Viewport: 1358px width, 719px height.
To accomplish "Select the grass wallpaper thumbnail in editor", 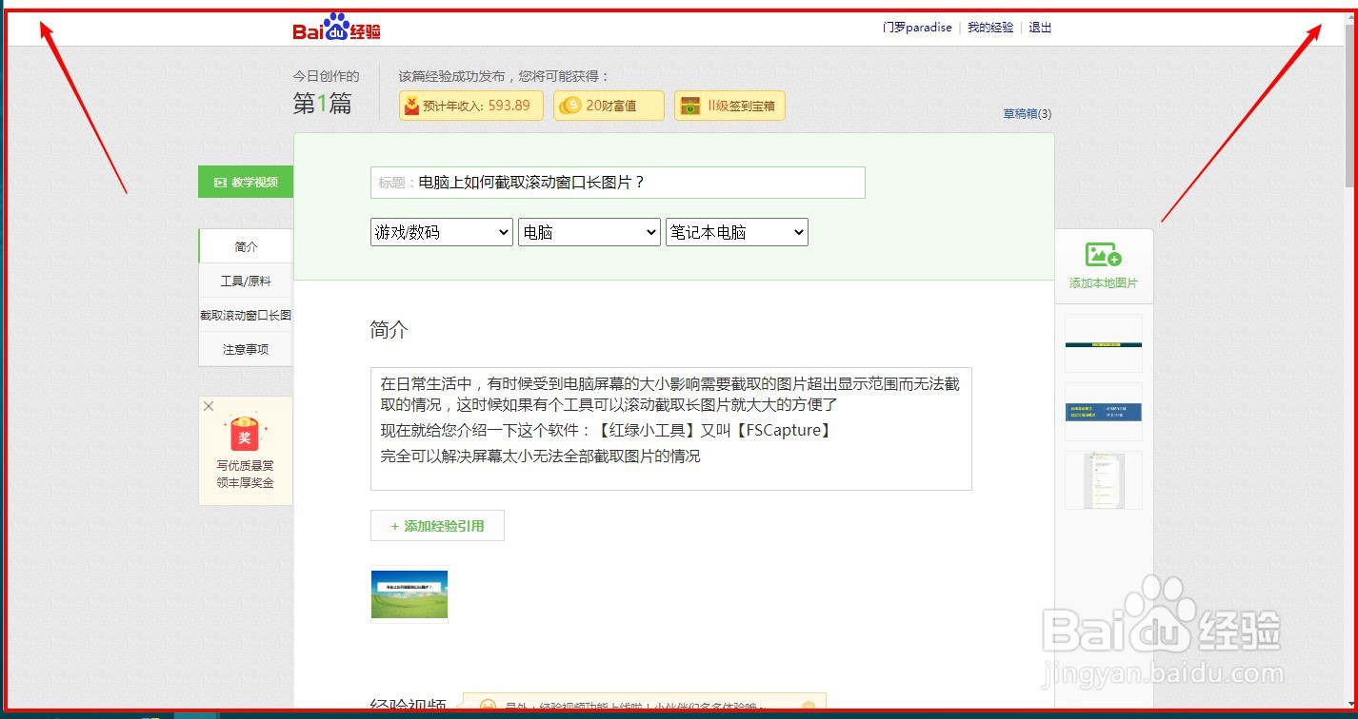I will (x=409, y=594).
